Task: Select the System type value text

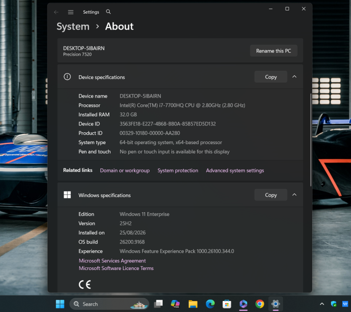Action: click(171, 142)
